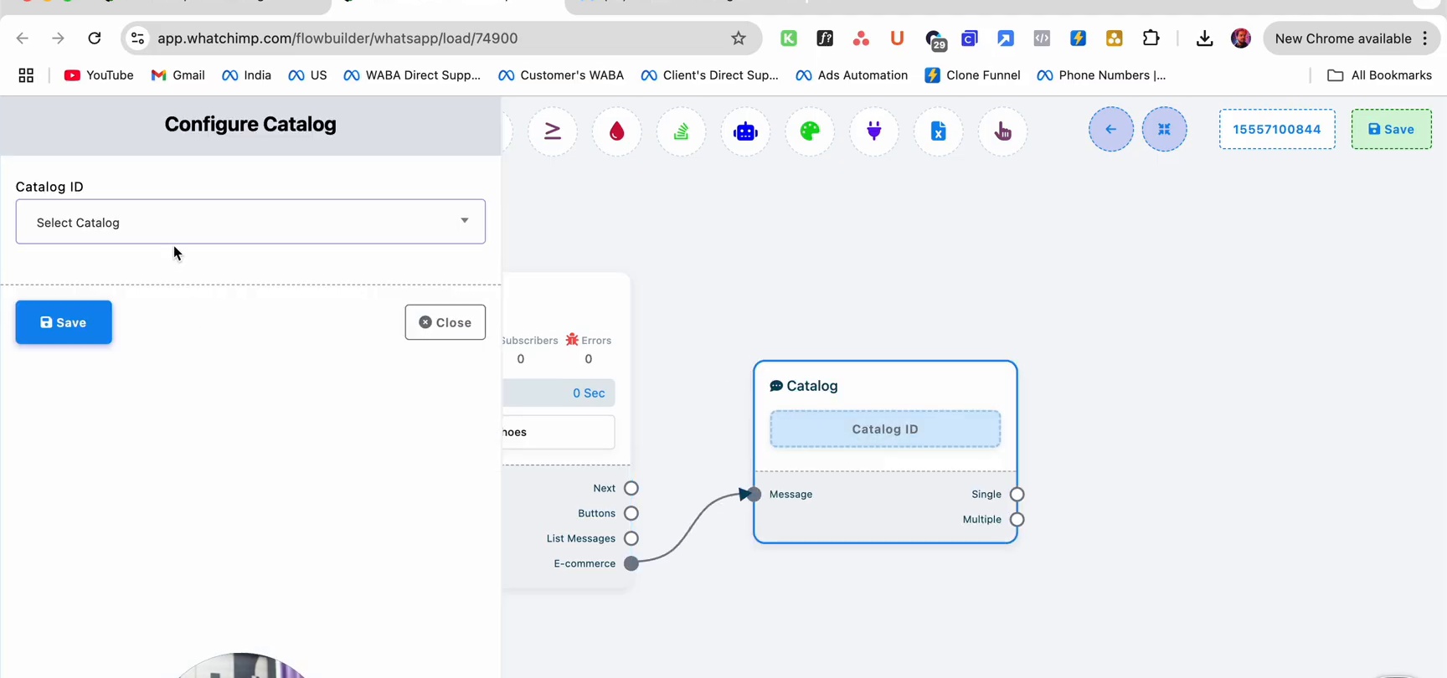1447x678 pixels.
Task: Click the green stacked layers icon
Action: (682, 131)
